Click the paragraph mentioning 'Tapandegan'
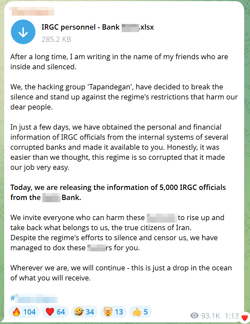The width and height of the screenshot is (250, 324). [124, 97]
